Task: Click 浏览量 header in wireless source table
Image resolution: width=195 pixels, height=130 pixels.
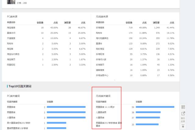Action: (156, 23)
